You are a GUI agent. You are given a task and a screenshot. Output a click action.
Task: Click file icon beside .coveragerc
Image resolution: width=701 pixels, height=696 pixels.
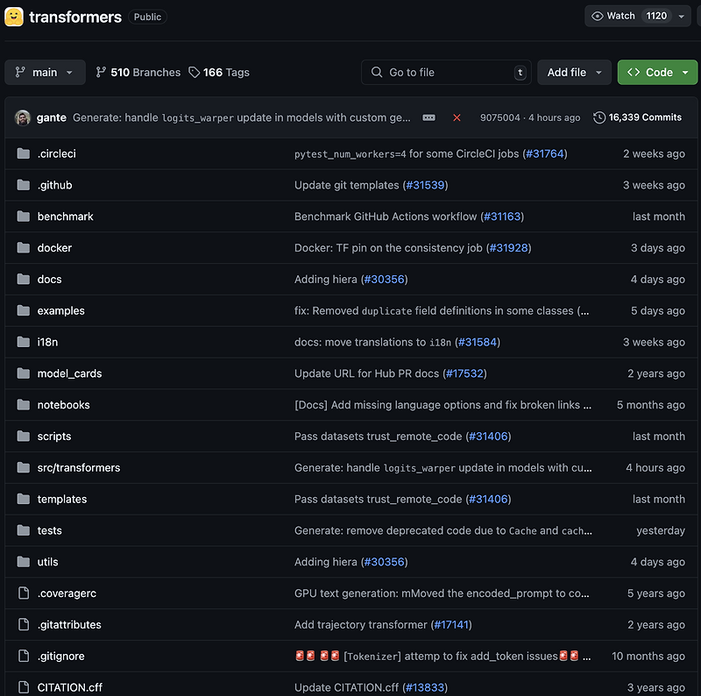24,593
